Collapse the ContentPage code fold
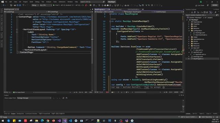 pyautogui.click(x=17, y=17)
